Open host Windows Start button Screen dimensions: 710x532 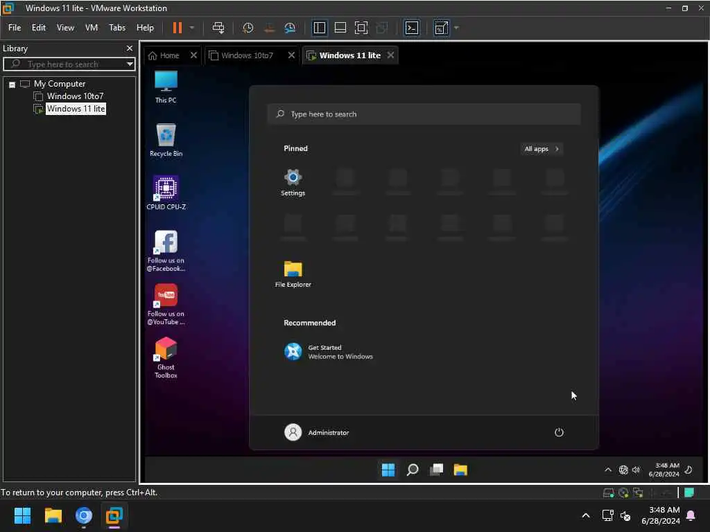[22, 515]
